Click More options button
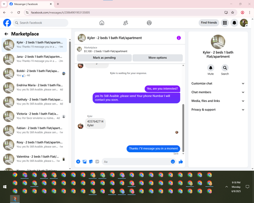This screenshot has height=203, width=254. (157, 58)
